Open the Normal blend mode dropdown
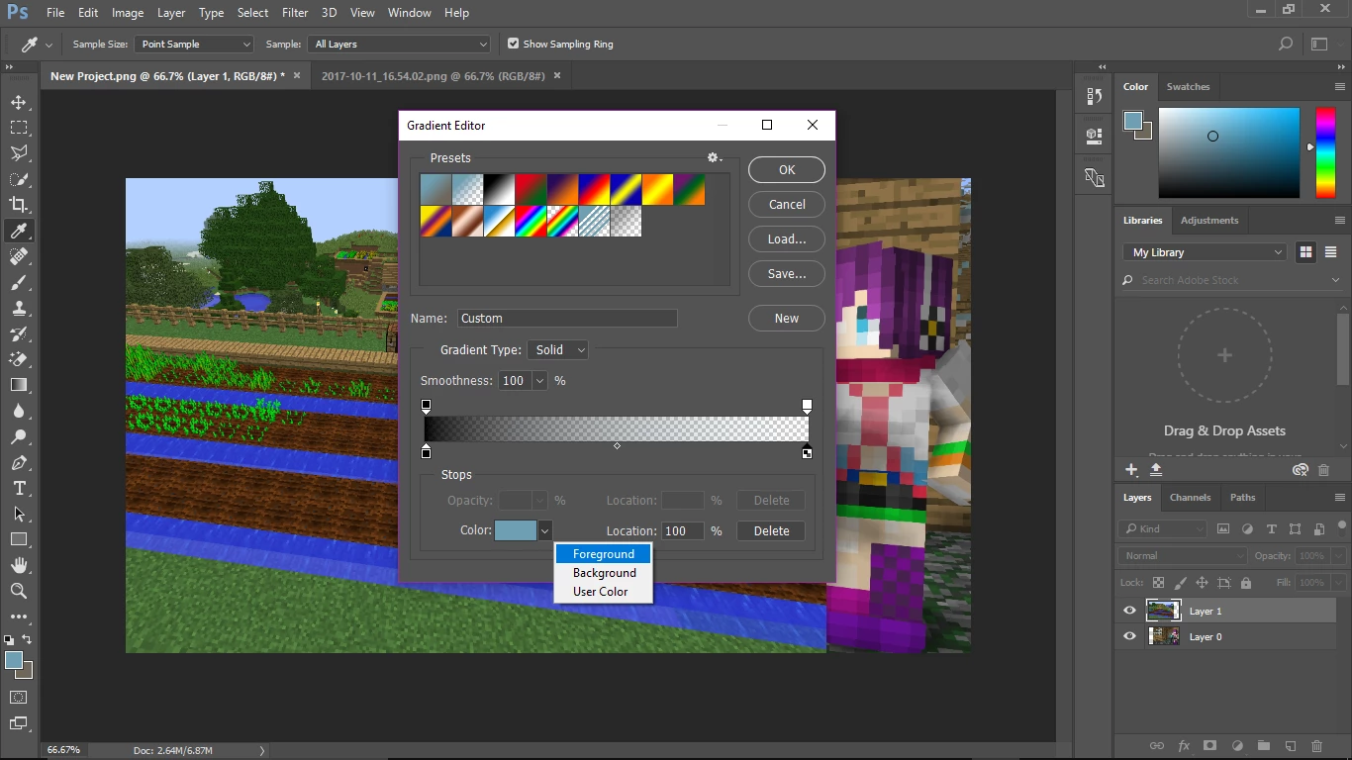This screenshot has height=760, width=1352. pos(1183,556)
